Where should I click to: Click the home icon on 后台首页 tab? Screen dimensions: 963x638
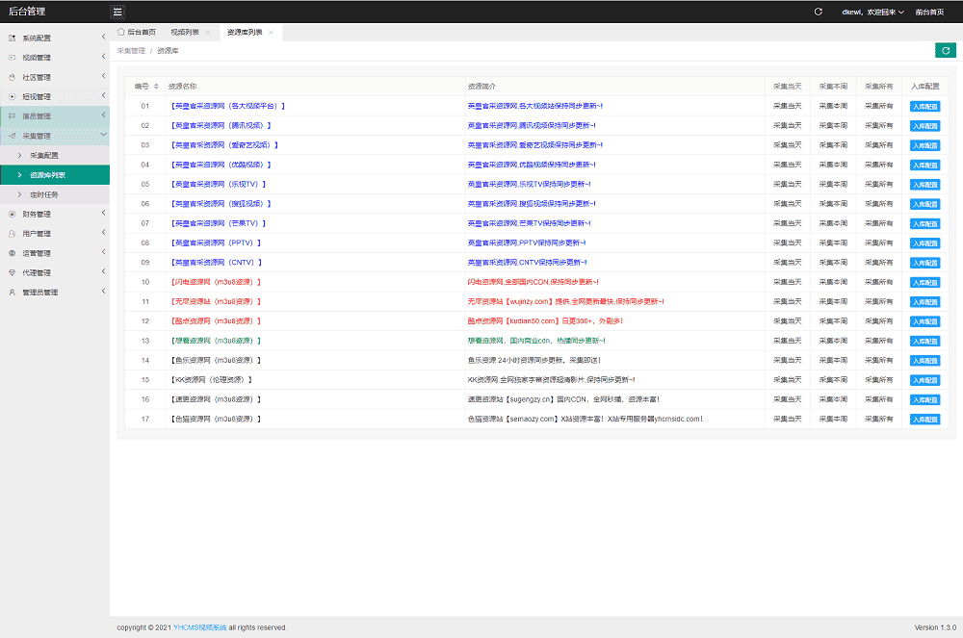[x=120, y=32]
